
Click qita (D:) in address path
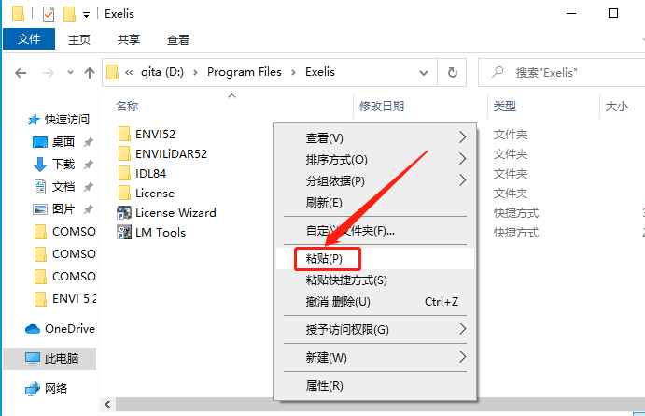[x=162, y=72]
